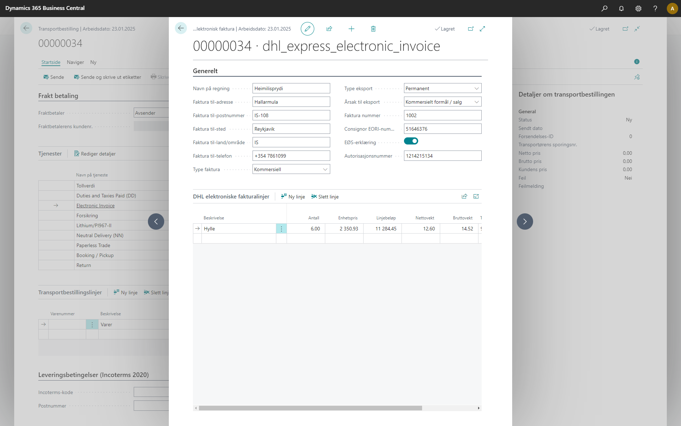Select the pencil edit icon above the invoice
This screenshot has height=426, width=681.
point(307,28)
